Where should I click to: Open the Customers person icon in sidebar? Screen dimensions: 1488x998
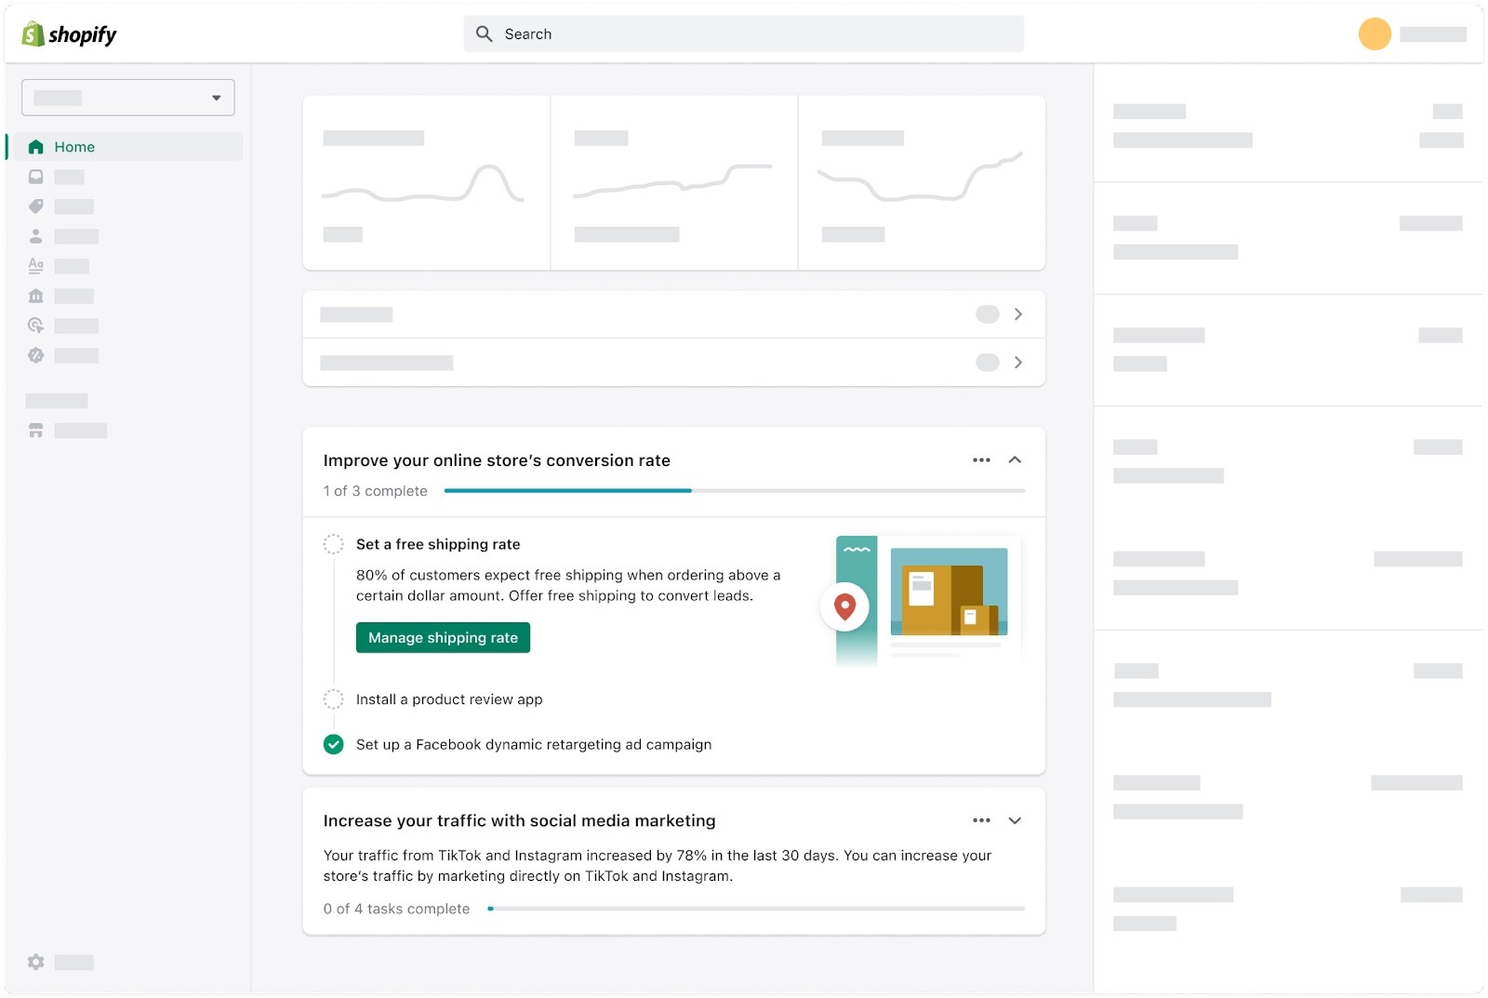pyautogui.click(x=36, y=236)
